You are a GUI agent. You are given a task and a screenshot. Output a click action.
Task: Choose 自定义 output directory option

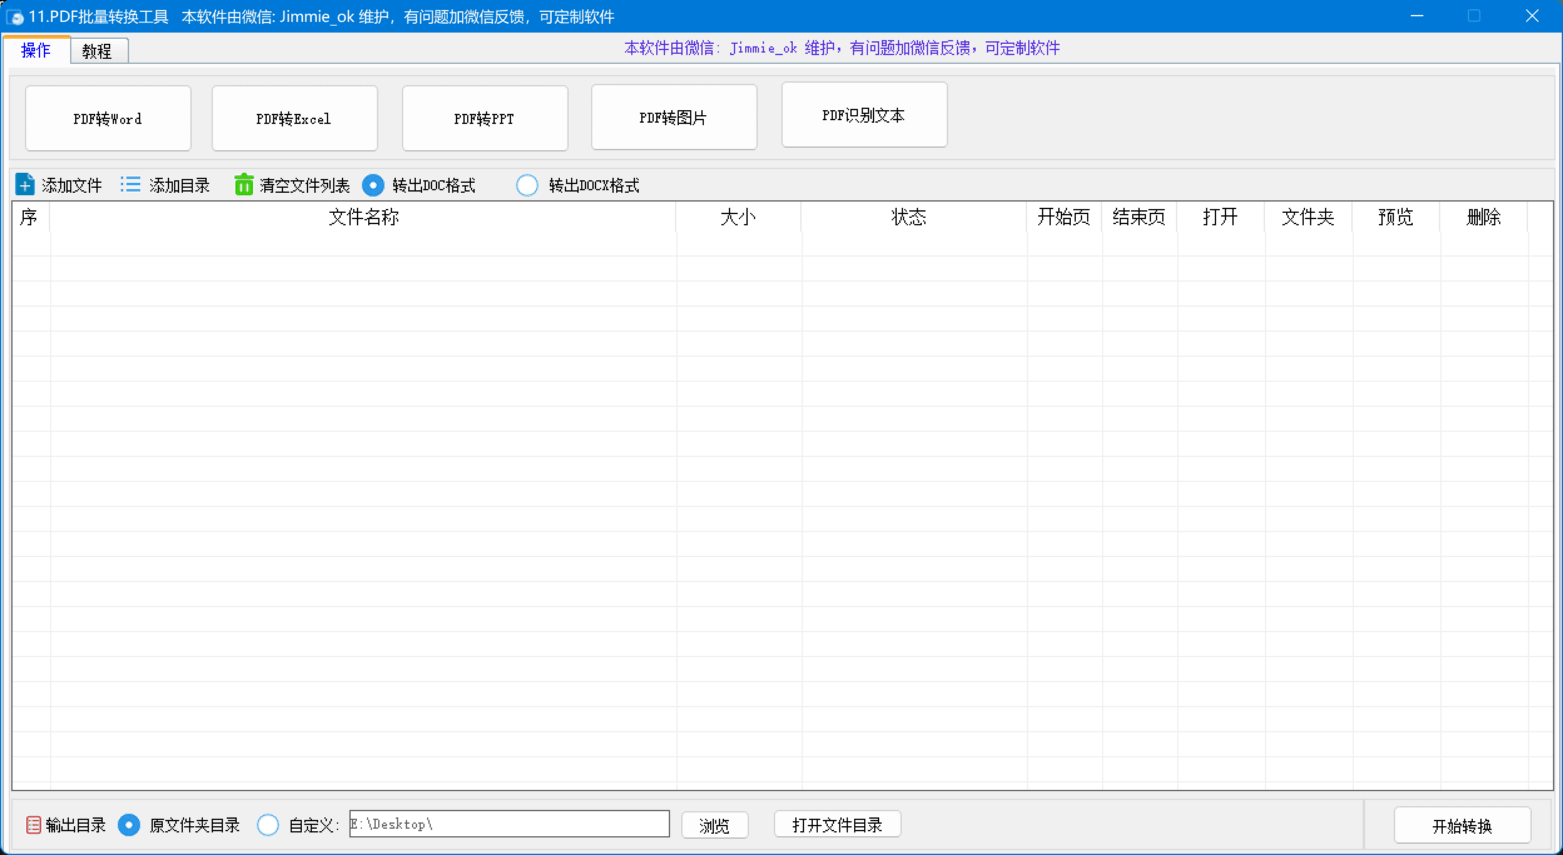pos(268,825)
